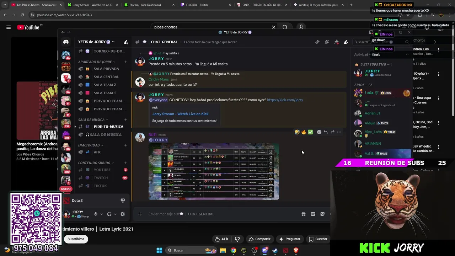The height and width of the screenshot is (256, 455).
Task: Collapse the CONTENIDO SUBIDO category
Action: point(96,163)
